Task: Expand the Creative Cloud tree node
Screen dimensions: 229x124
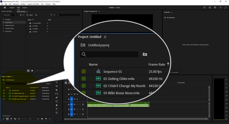Action: tap(3, 28)
